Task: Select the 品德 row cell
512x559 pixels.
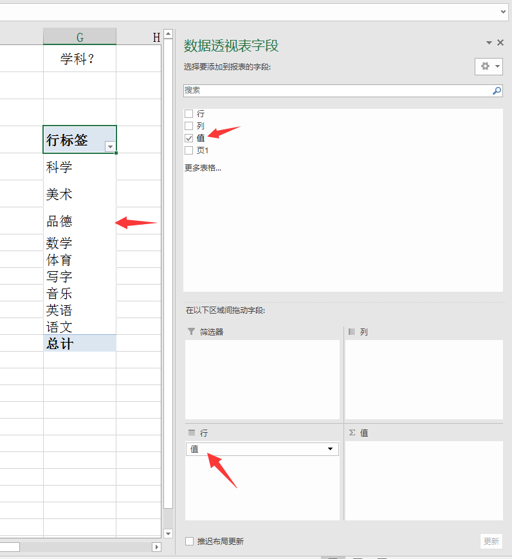Action: tap(80, 221)
